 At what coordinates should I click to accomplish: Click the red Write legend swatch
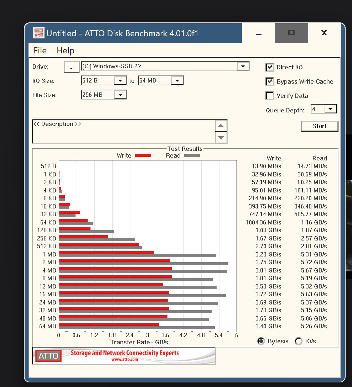[143, 155]
